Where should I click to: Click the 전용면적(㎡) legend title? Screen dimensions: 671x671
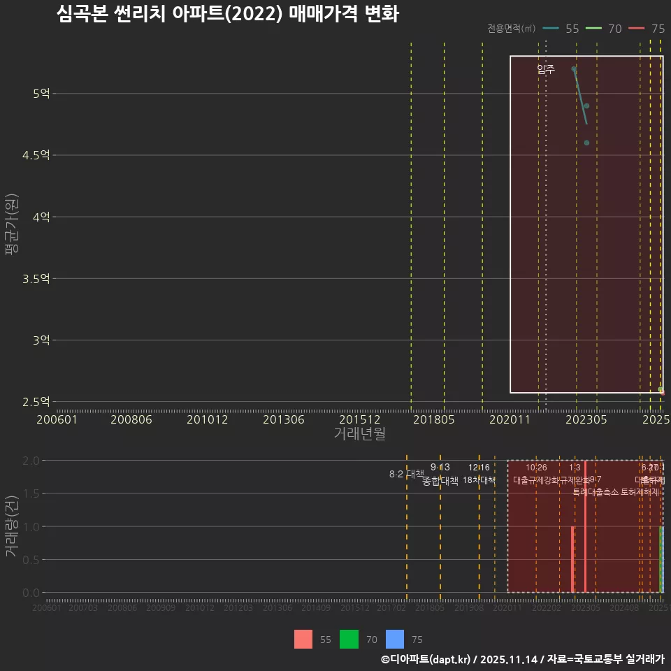pos(512,29)
